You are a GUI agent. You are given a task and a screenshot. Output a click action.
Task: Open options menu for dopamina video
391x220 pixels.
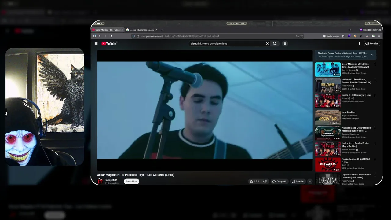(x=375, y=175)
